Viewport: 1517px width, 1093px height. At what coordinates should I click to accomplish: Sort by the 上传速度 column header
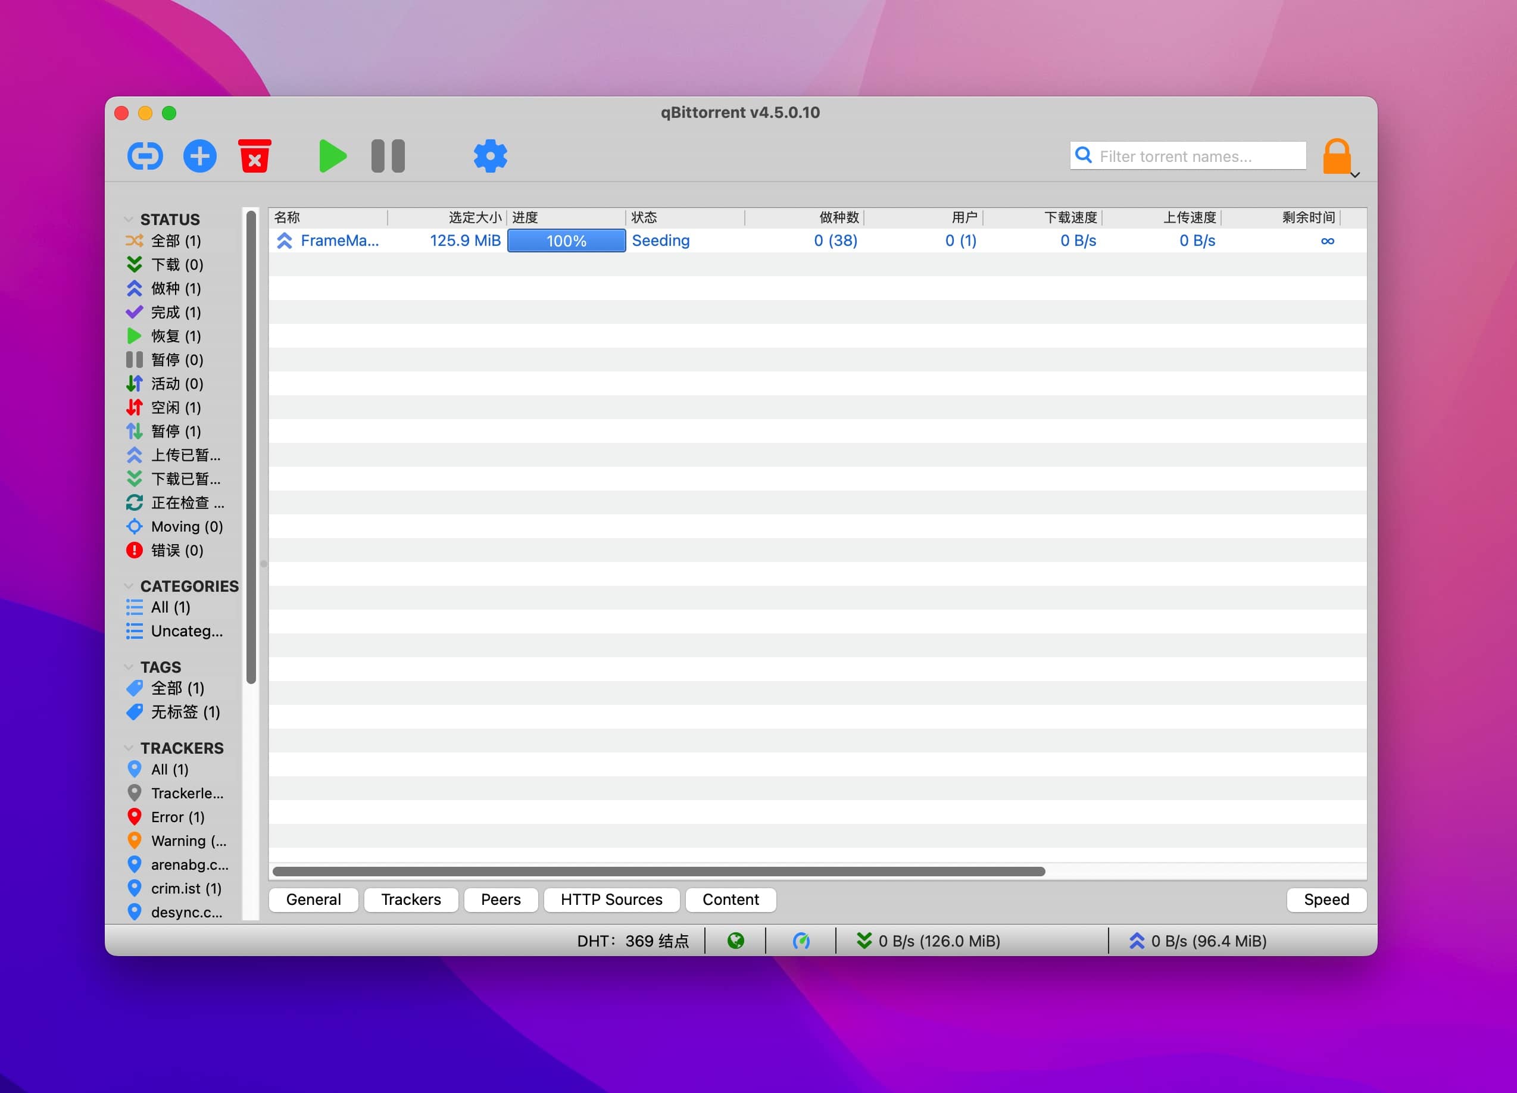tap(1161, 217)
